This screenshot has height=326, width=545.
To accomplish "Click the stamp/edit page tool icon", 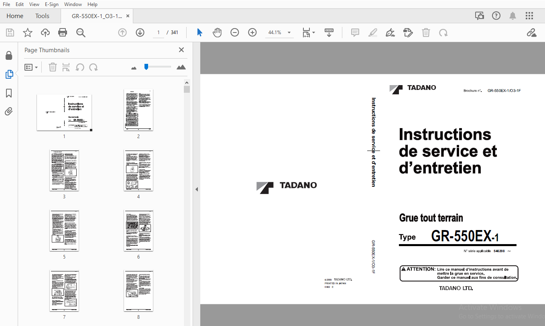I will coord(408,33).
